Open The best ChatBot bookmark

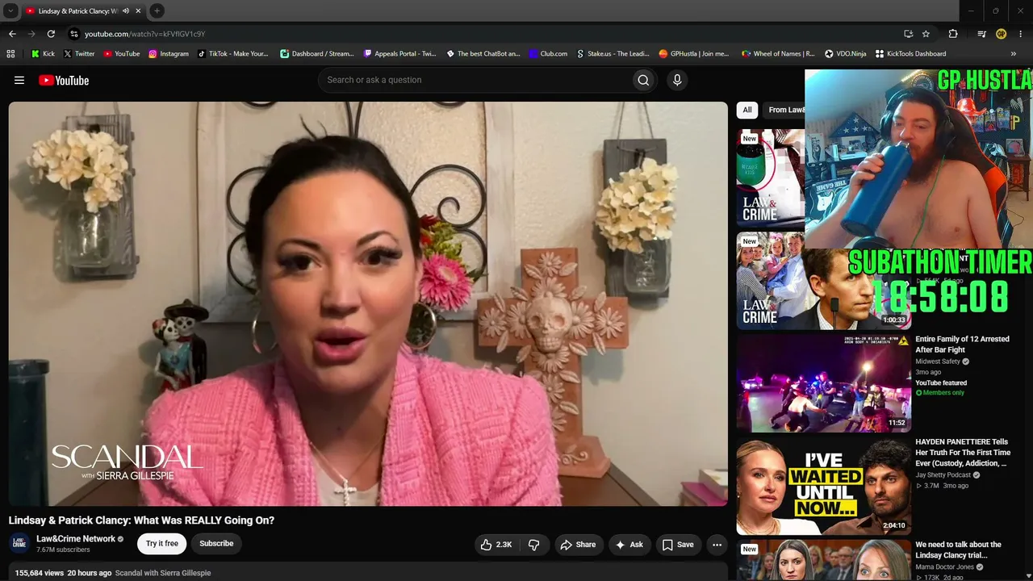click(483, 54)
